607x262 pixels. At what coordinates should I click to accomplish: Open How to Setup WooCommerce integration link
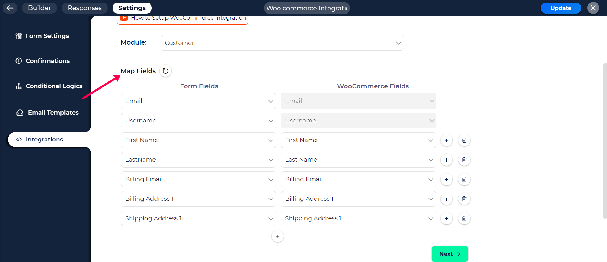pos(188,18)
